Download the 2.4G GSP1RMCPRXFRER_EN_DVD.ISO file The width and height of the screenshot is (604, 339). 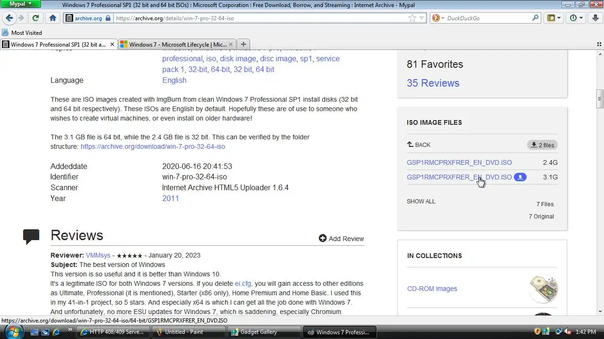(459, 162)
